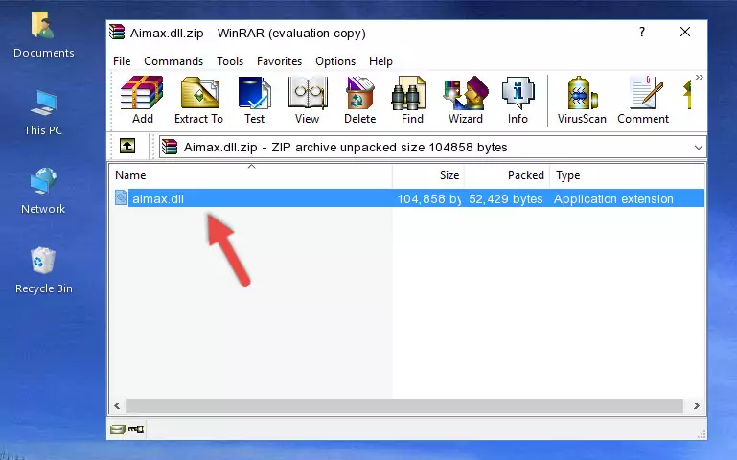
Task: Select the Recycle Bin desktop icon
Action: (44, 270)
